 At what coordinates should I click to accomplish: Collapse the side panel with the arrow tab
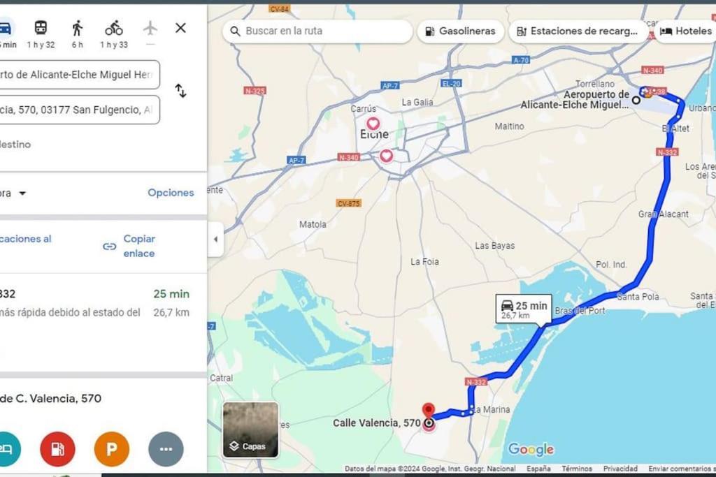pyautogui.click(x=215, y=240)
